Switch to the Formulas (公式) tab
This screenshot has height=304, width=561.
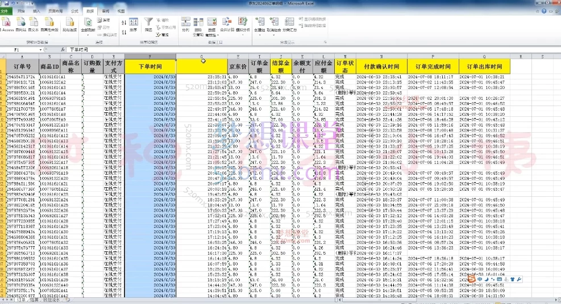pos(74,11)
